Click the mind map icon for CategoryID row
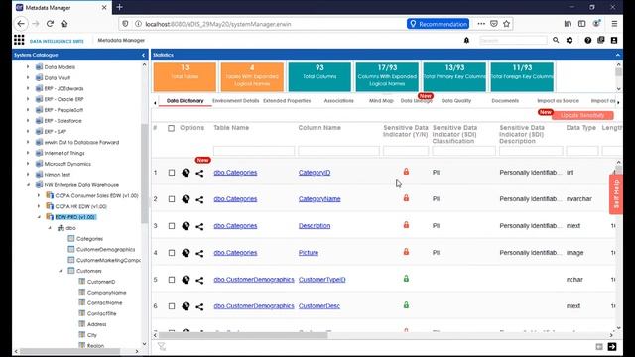 tap(186, 173)
